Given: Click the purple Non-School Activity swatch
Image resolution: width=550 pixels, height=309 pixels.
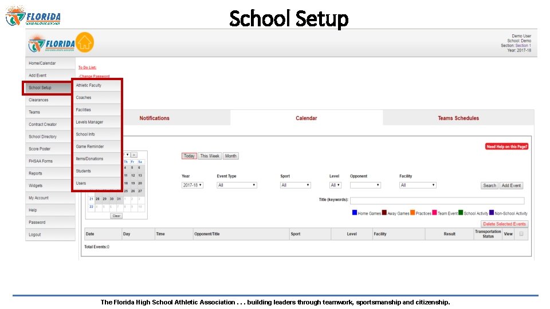Looking at the screenshot, I should tap(492, 213).
